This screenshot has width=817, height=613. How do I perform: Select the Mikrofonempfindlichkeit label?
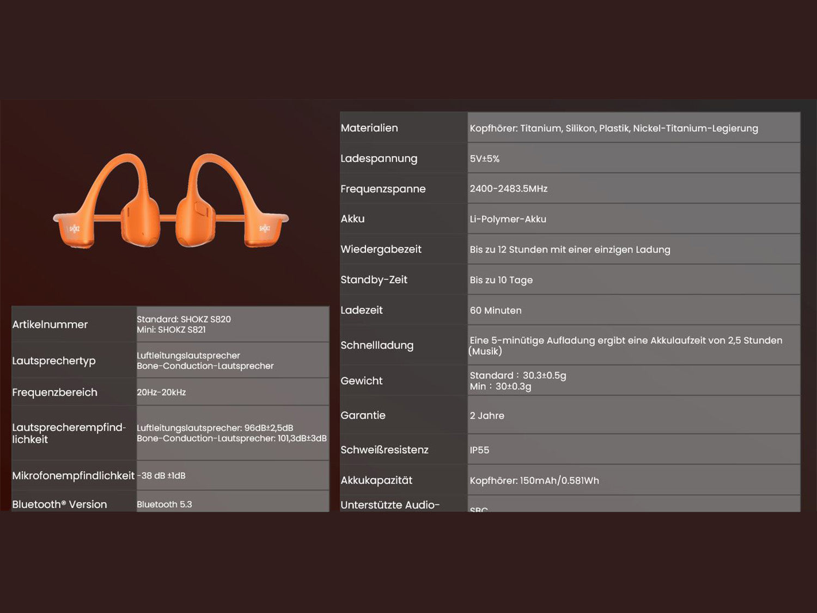pyautogui.click(x=73, y=476)
